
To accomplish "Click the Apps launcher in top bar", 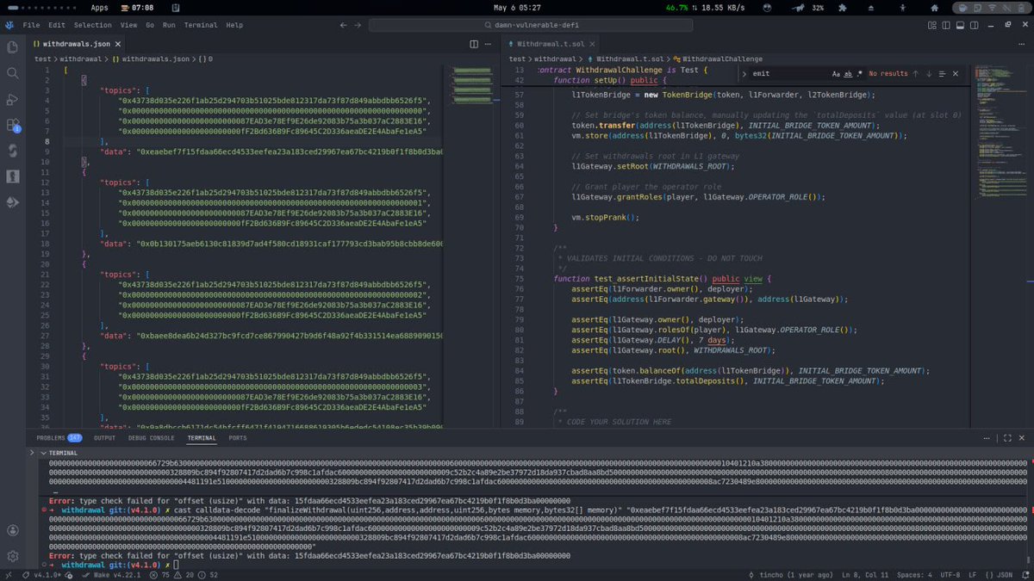I will coord(99,8).
